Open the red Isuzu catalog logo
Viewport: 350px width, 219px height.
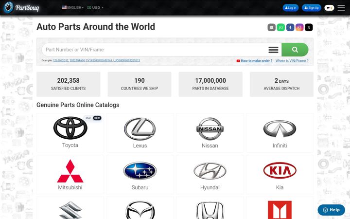pyautogui.click(x=280, y=210)
